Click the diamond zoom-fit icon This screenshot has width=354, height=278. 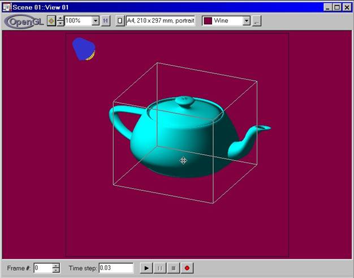(51, 21)
